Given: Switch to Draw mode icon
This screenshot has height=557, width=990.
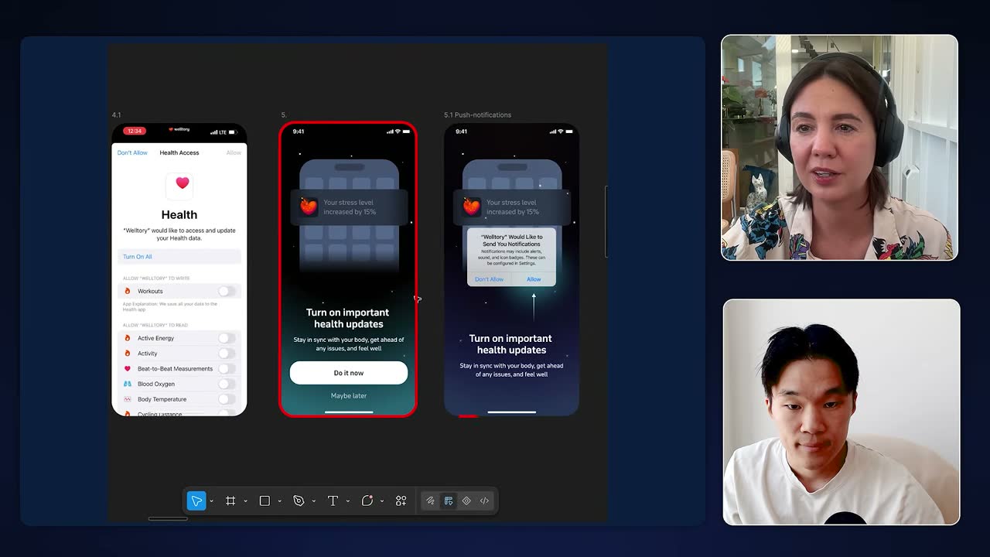Looking at the screenshot, I should [431, 501].
